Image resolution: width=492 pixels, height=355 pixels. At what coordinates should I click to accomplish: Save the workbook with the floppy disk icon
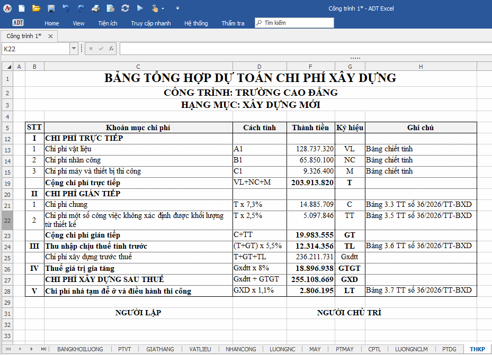click(51, 8)
